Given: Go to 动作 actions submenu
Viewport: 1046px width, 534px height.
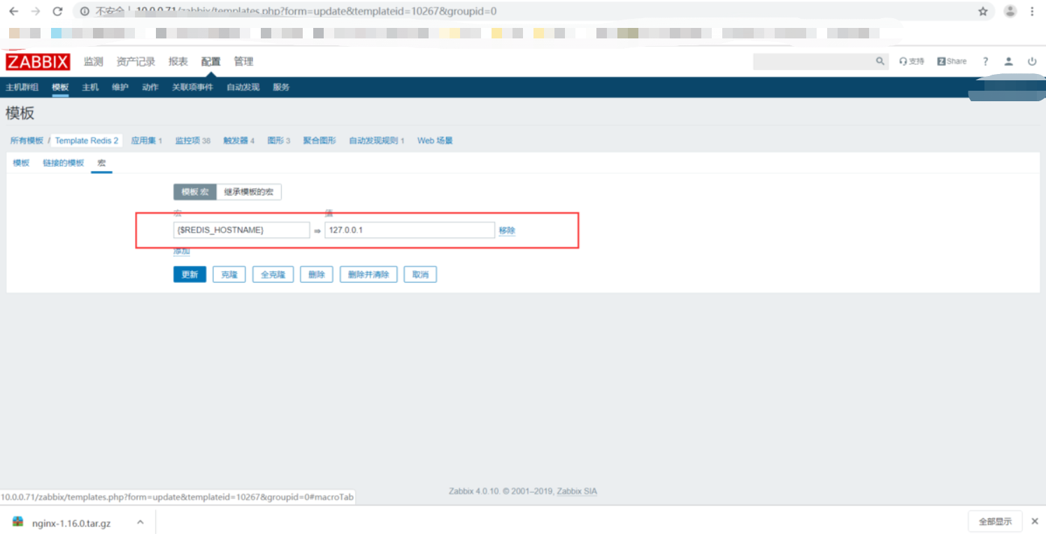Looking at the screenshot, I should pyautogui.click(x=150, y=87).
